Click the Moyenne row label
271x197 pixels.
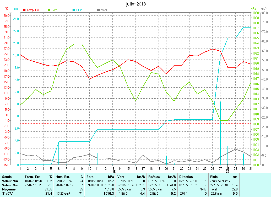pos(9,189)
